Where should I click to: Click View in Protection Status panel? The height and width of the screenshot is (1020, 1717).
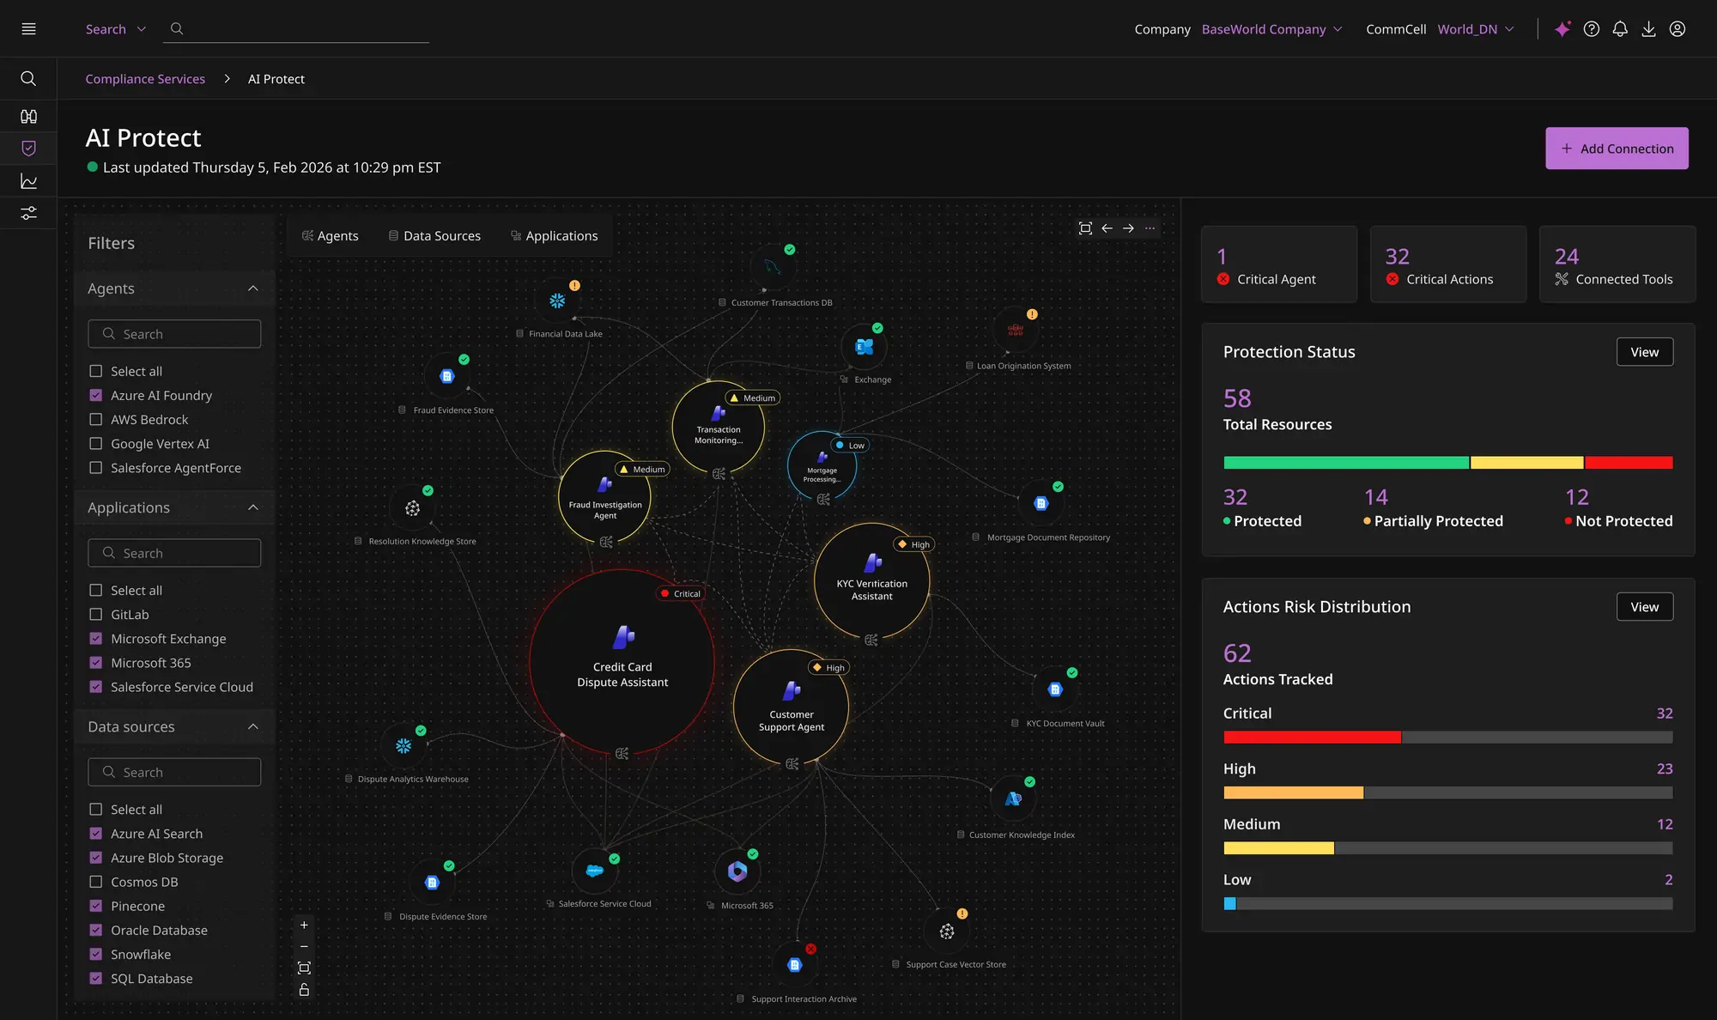[1644, 352]
